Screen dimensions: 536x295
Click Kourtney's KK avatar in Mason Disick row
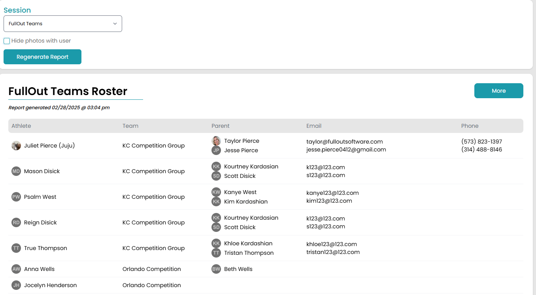coord(216,166)
